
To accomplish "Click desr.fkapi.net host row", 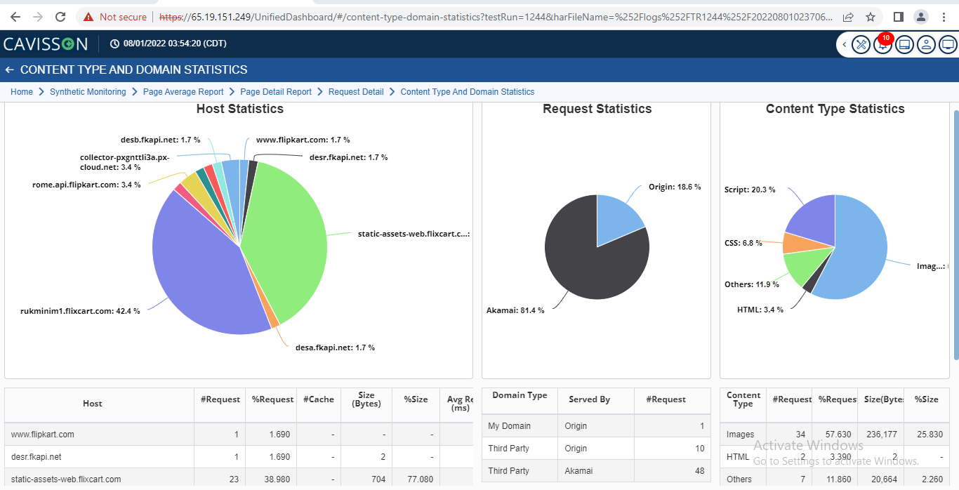I will pyautogui.click(x=239, y=457).
